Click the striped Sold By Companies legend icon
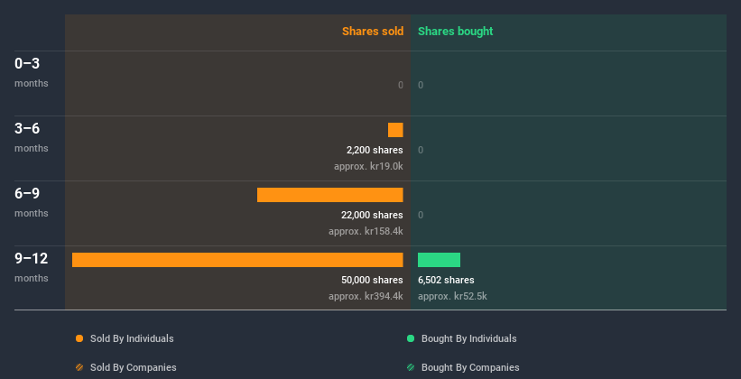This screenshot has height=379, width=741. 79,367
